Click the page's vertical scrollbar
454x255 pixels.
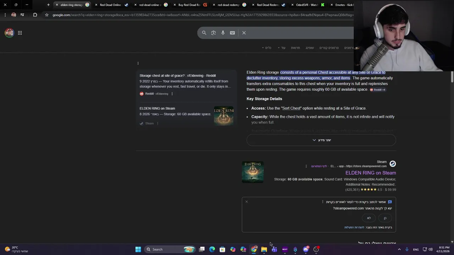pyautogui.click(x=452, y=76)
